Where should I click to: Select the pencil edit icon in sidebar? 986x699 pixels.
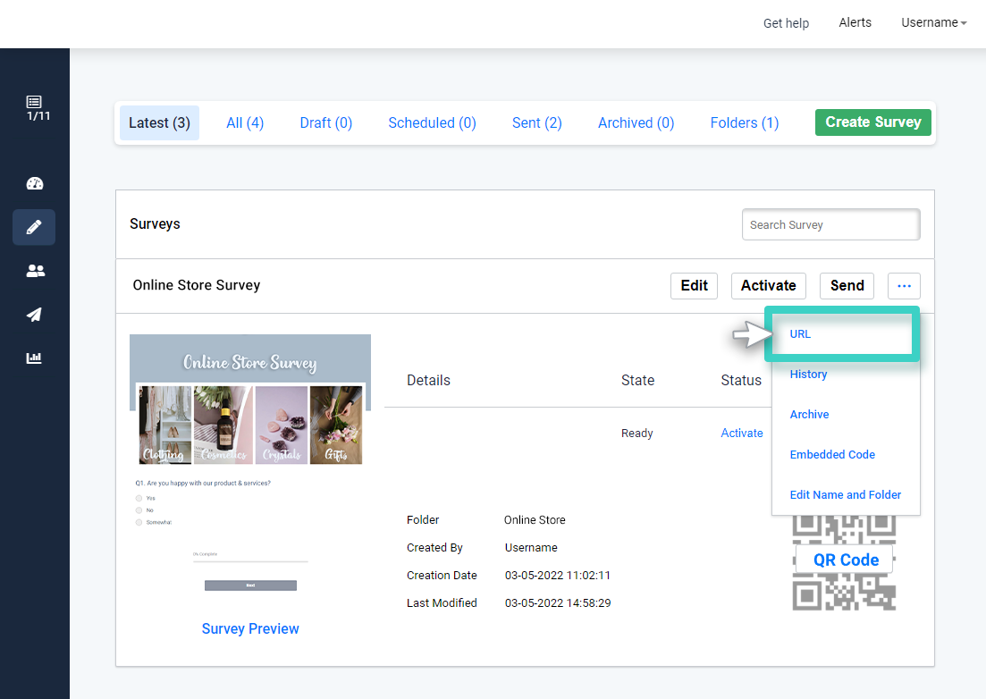[34, 227]
